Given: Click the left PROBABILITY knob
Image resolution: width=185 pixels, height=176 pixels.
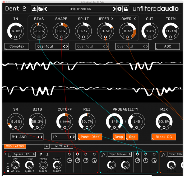Looking at the screenshot, I should pyautogui.click(x=114, y=121).
